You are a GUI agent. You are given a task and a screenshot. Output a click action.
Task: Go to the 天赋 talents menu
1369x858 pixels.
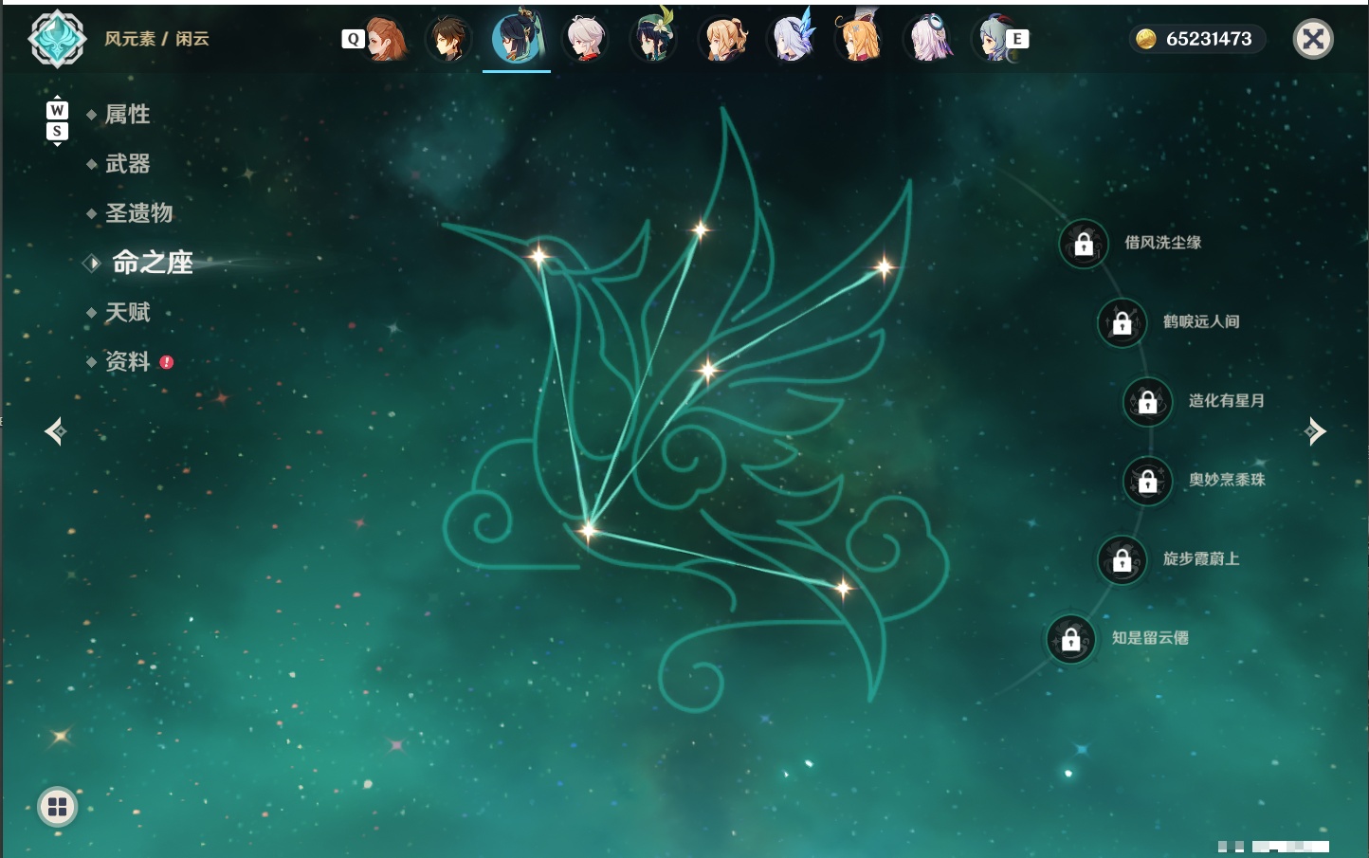click(x=127, y=312)
